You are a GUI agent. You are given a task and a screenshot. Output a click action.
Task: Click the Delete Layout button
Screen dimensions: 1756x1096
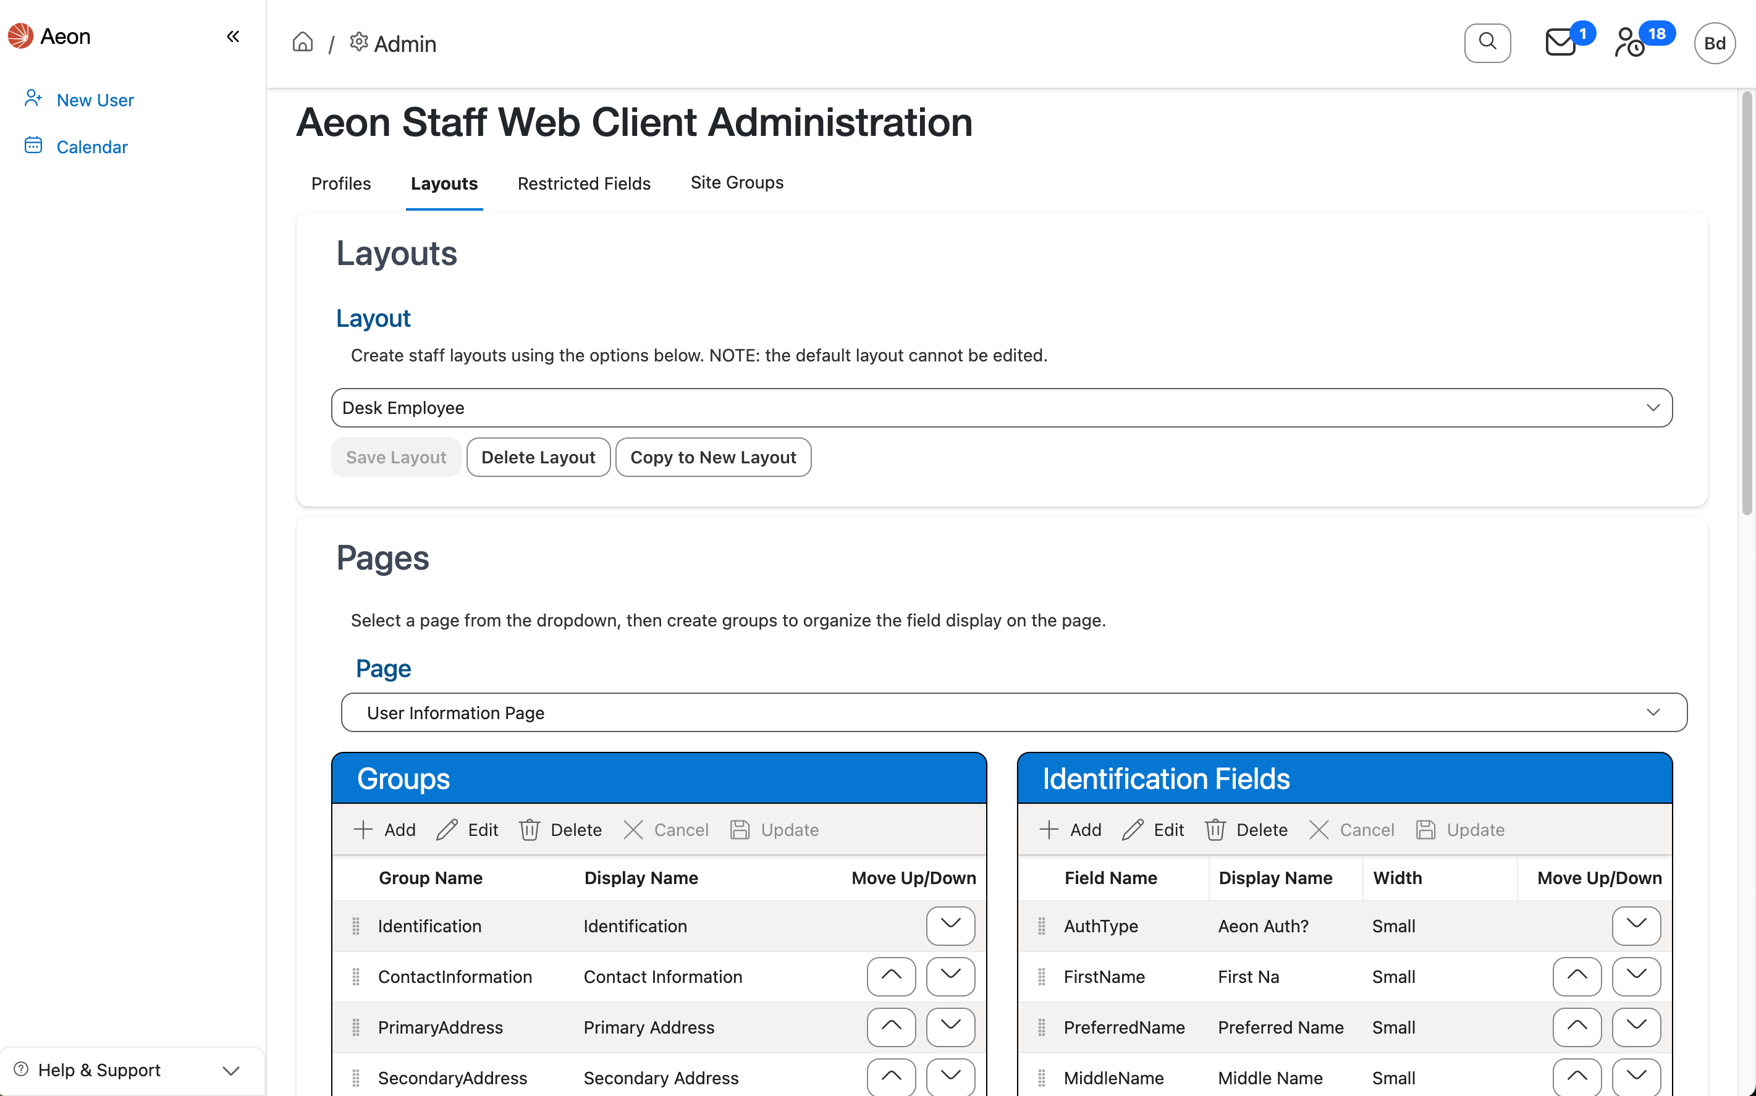click(538, 457)
